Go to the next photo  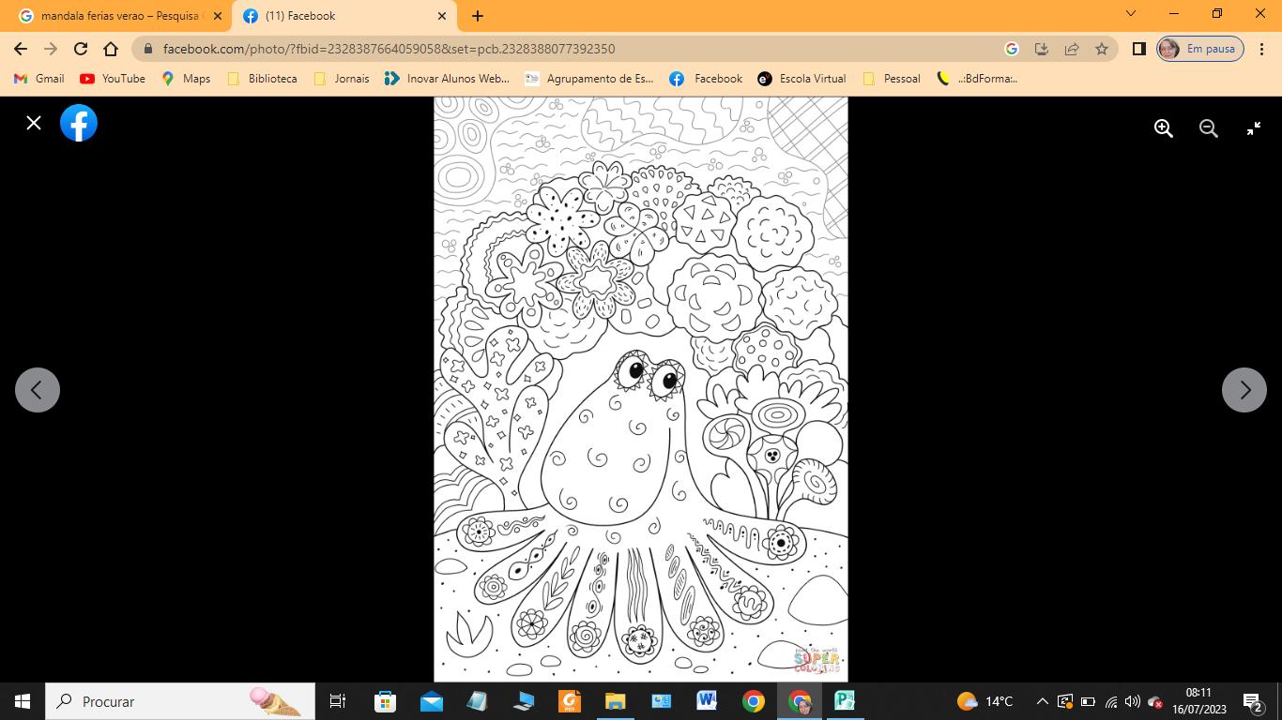1244,390
